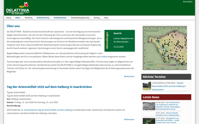Click the Königsfarne news thumbnail
Image resolution: width=199 pixels, height=124 pixels.
tap(149, 121)
